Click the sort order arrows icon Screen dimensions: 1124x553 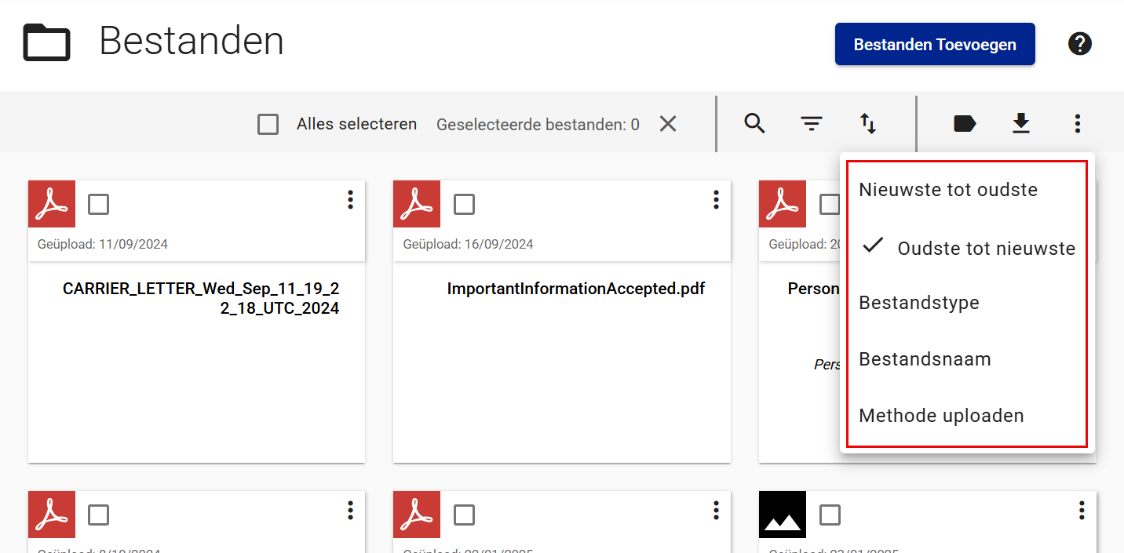pyautogui.click(x=867, y=123)
